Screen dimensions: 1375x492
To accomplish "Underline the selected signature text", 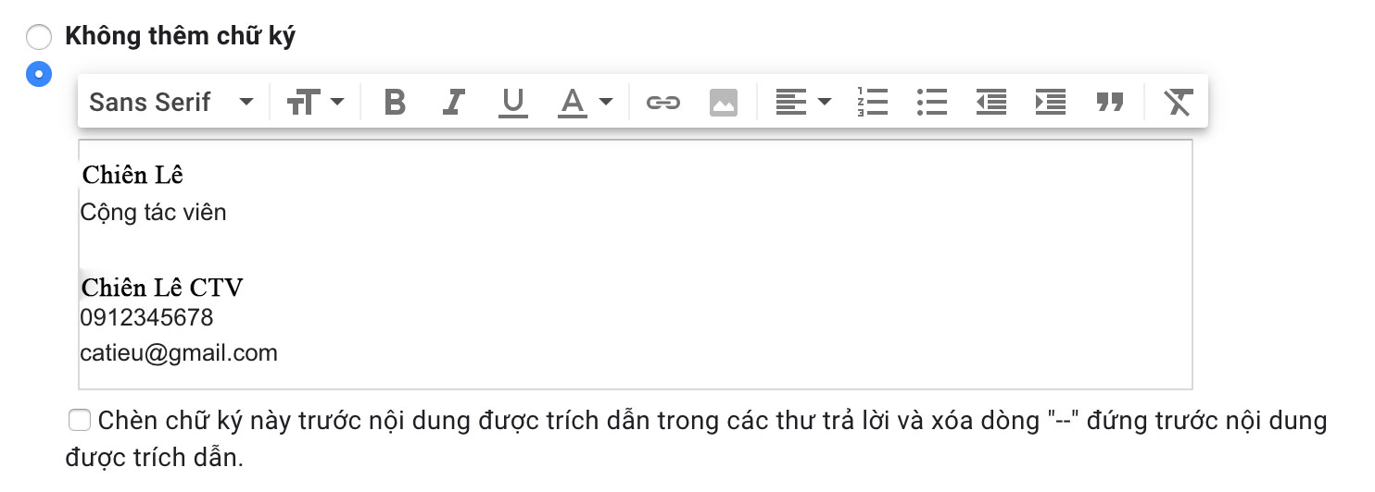I will 512,102.
